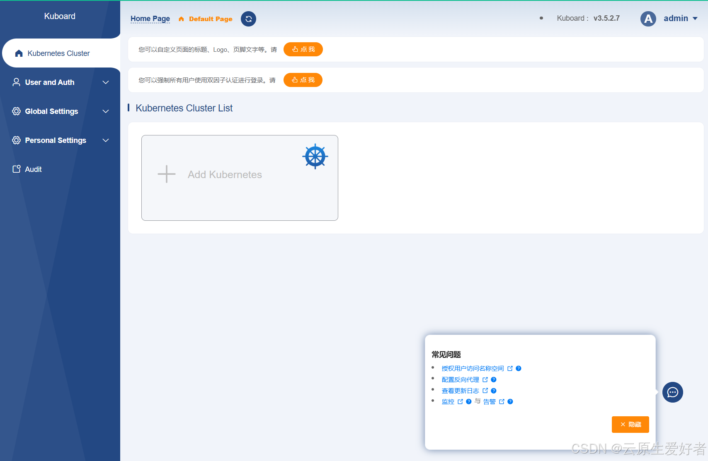Click the Kuboard title in the sidebar

[60, 16]
